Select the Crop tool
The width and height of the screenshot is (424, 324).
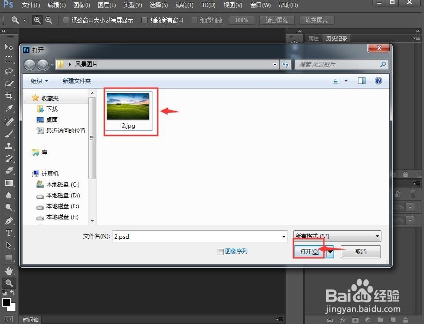pos(8,96)
